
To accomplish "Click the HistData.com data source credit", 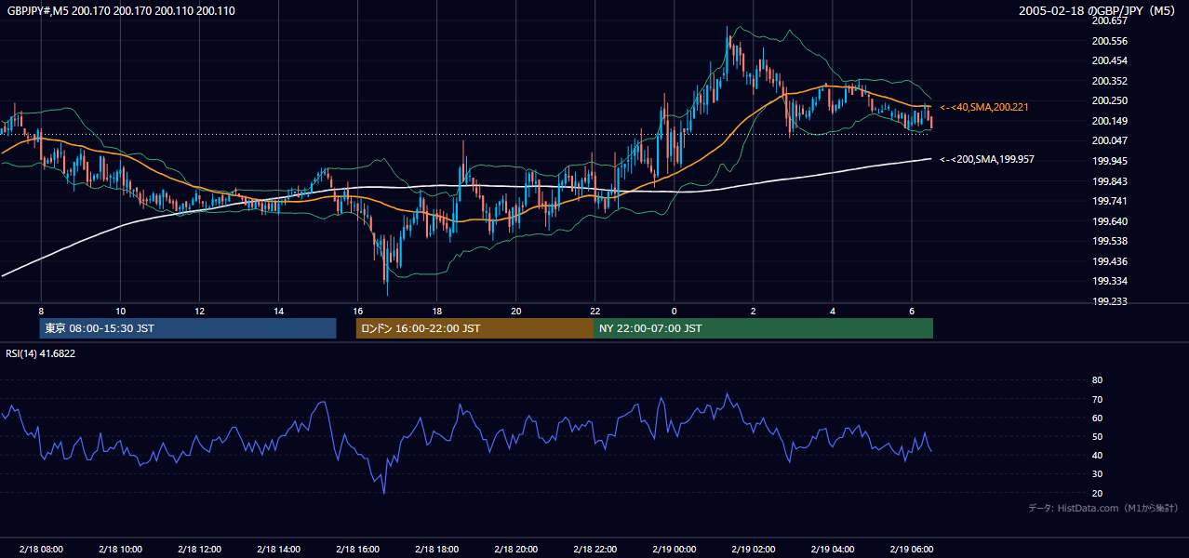I will pos(1103,508).
